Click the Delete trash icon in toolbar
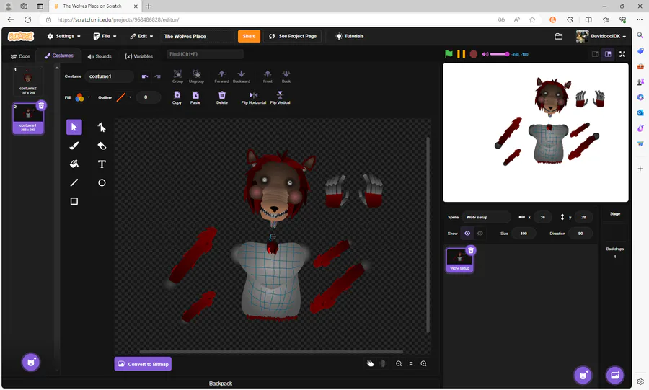 [x=222, y=97]
